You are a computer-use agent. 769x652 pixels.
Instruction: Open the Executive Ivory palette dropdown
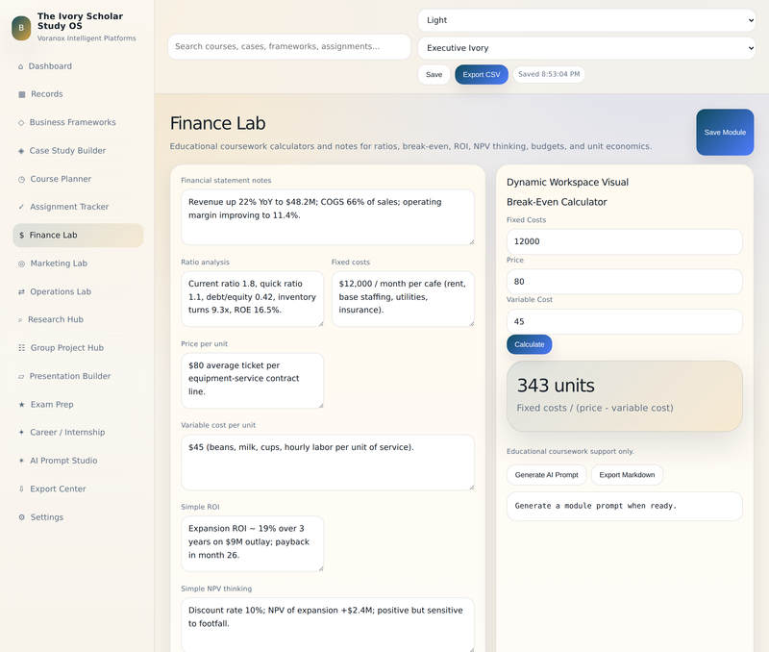(586, 48)
